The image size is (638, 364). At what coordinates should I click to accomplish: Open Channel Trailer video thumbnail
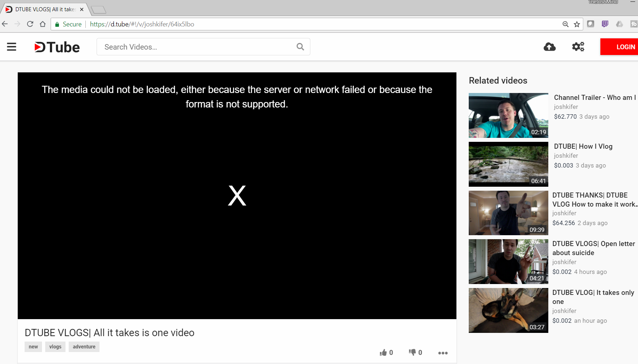[509, 115]
